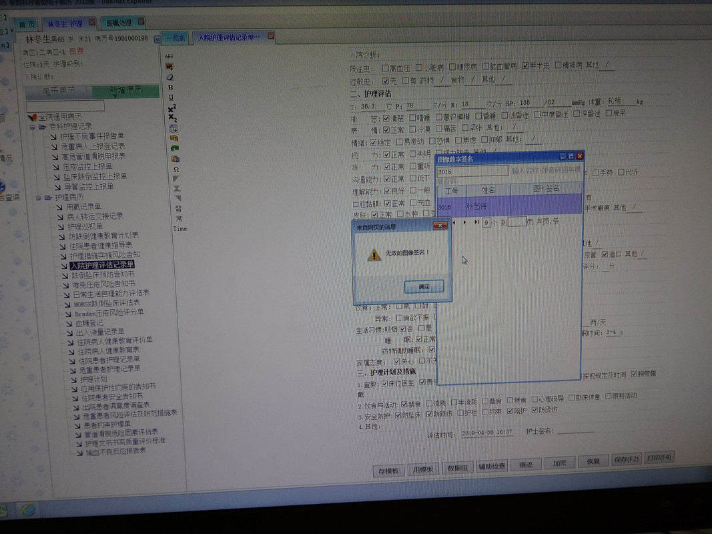
Task: Switch to the 林冬生 护理 tab
Action: pyautogui.click(x=69, y=23)
